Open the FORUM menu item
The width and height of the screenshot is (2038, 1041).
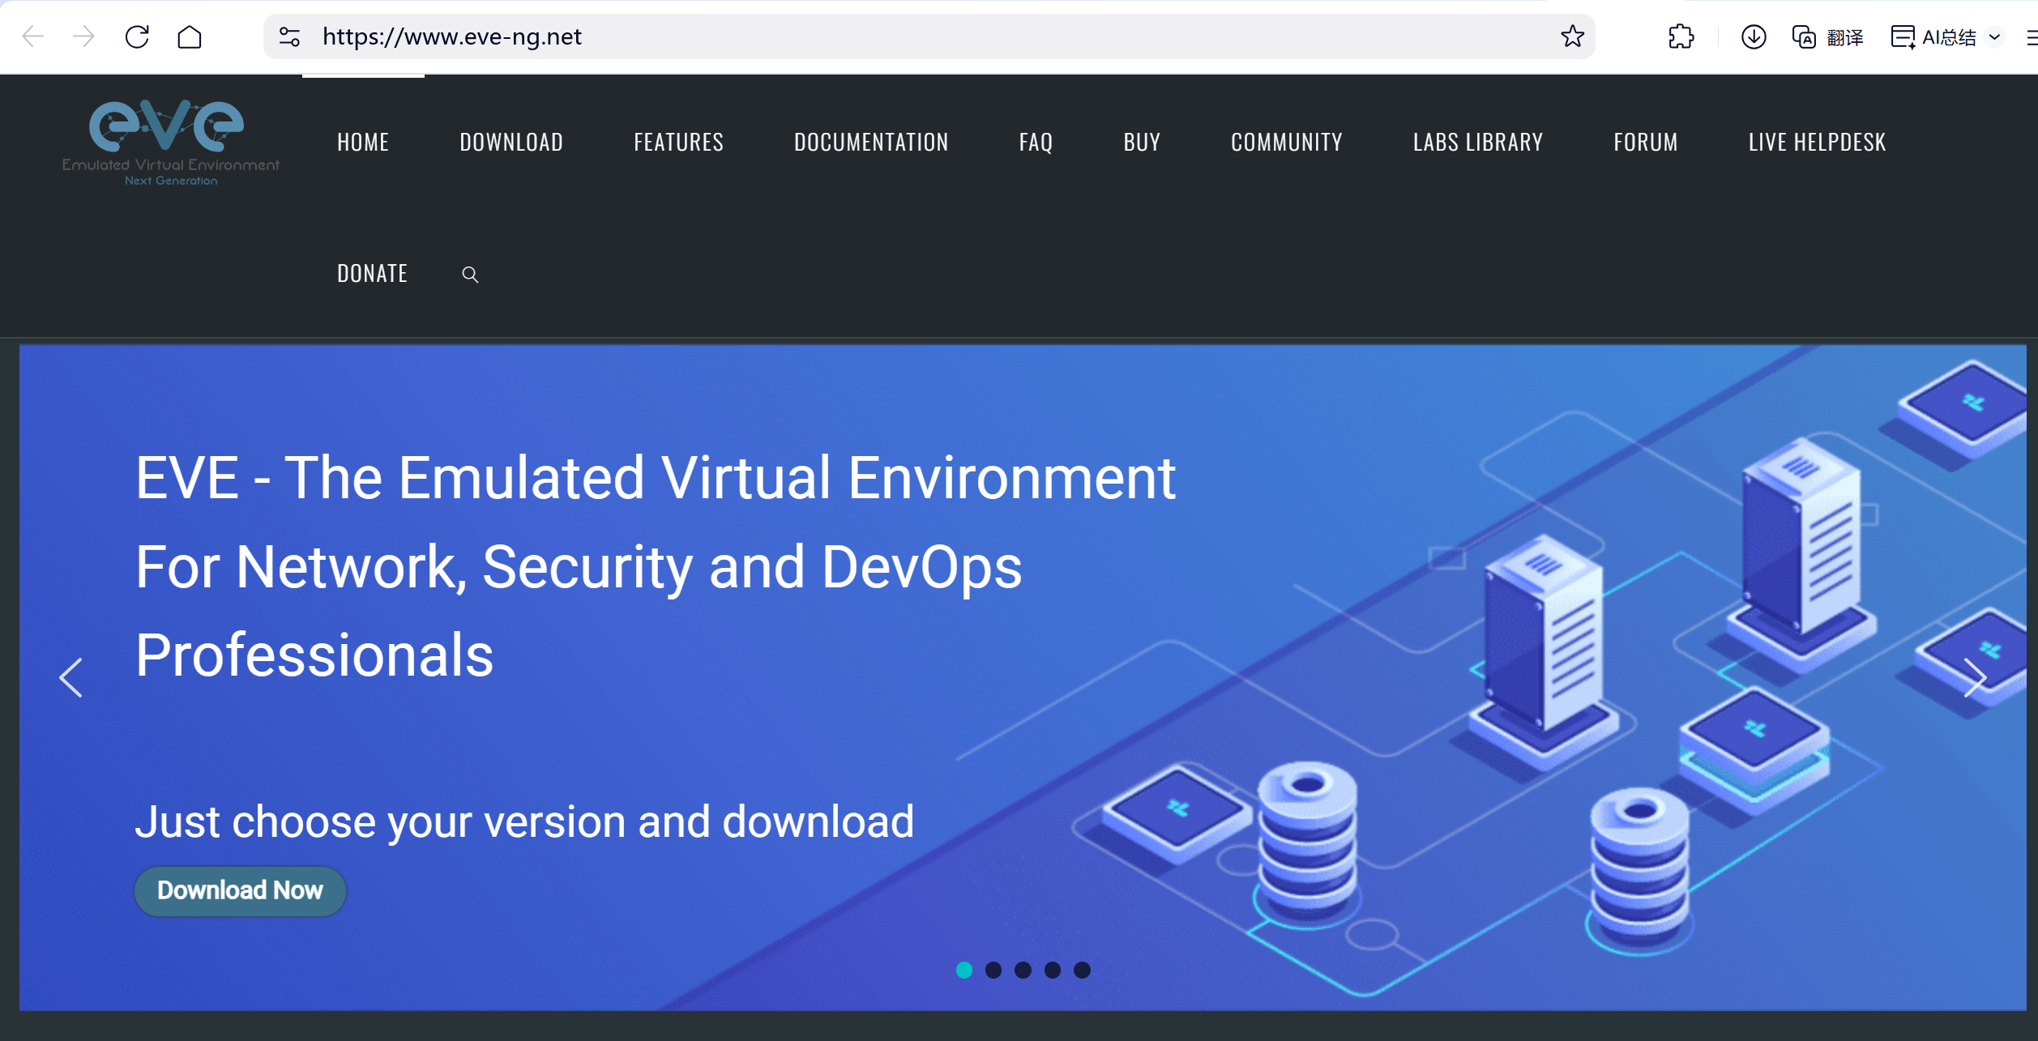(1646, 143)
